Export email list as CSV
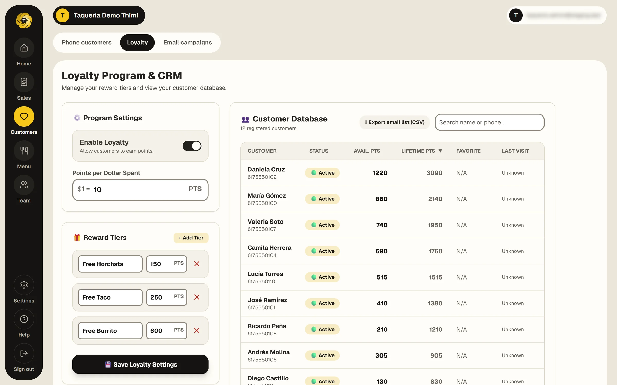 (x=395, y=122)
